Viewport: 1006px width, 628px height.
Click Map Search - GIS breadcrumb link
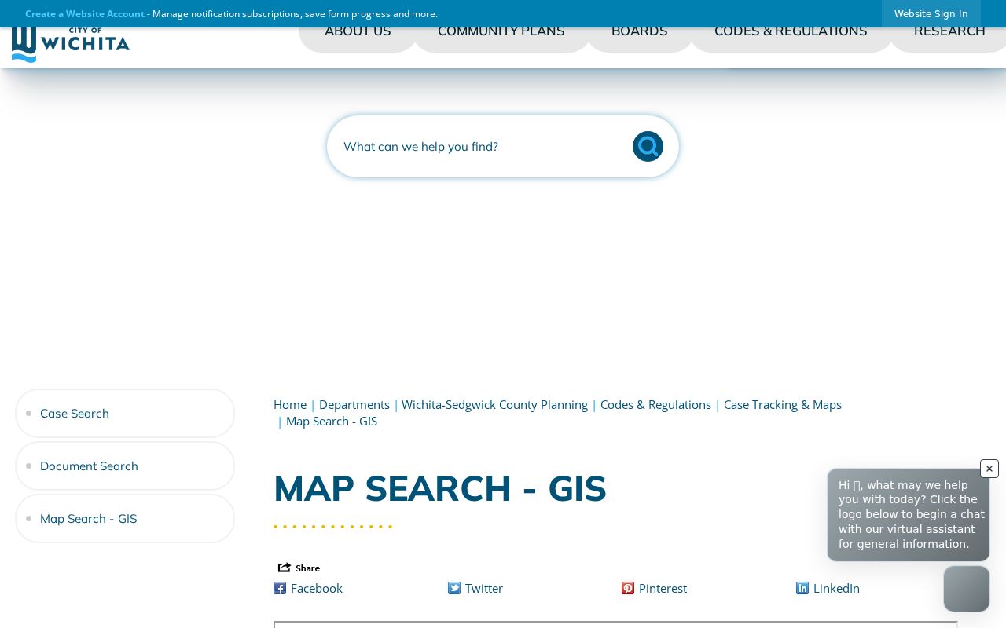pyautogui.click(x=332, y=421)
